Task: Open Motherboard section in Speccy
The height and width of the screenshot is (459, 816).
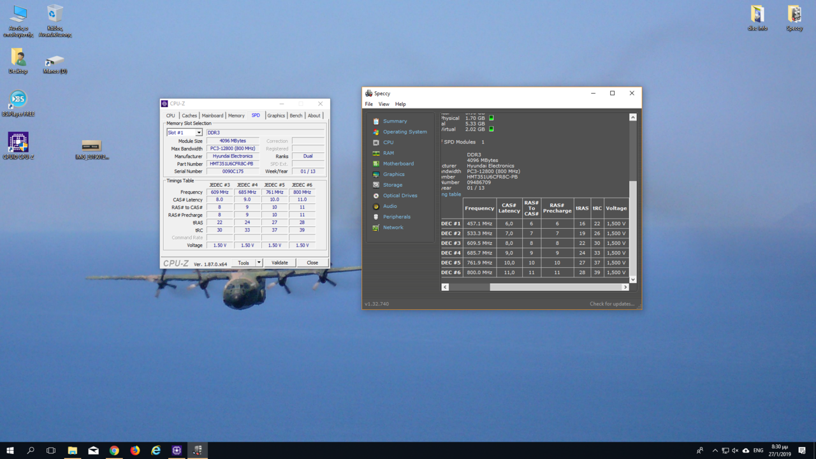Action: click(x=398, y=164)
